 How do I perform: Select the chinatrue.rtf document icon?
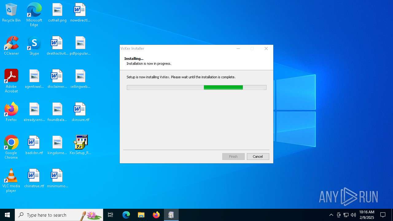tap(34, 179)
